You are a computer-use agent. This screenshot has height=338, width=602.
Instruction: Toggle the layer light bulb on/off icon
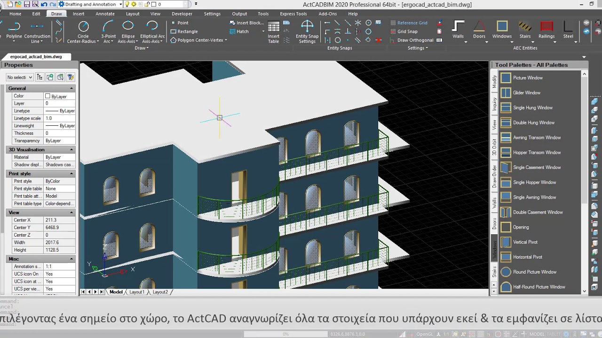tap(127, 4)
